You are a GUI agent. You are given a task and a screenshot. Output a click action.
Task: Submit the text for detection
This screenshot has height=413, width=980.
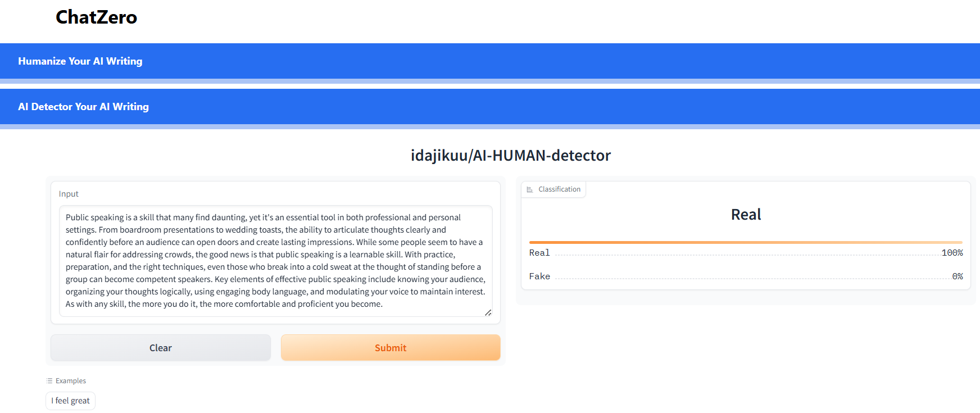[x=391, y=348]
